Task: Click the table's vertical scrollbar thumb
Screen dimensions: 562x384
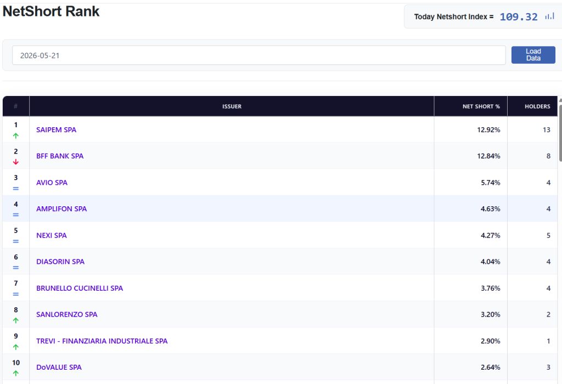Action: click(560, 133)
